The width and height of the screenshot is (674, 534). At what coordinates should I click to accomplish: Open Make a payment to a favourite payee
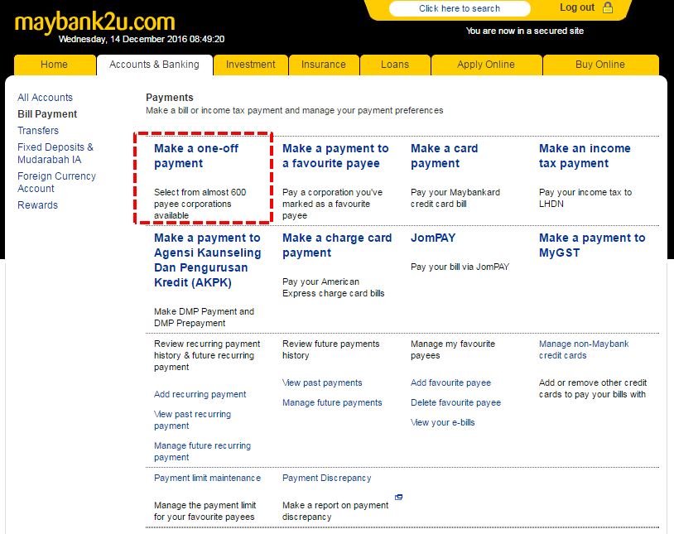click(x=335, y=156)
